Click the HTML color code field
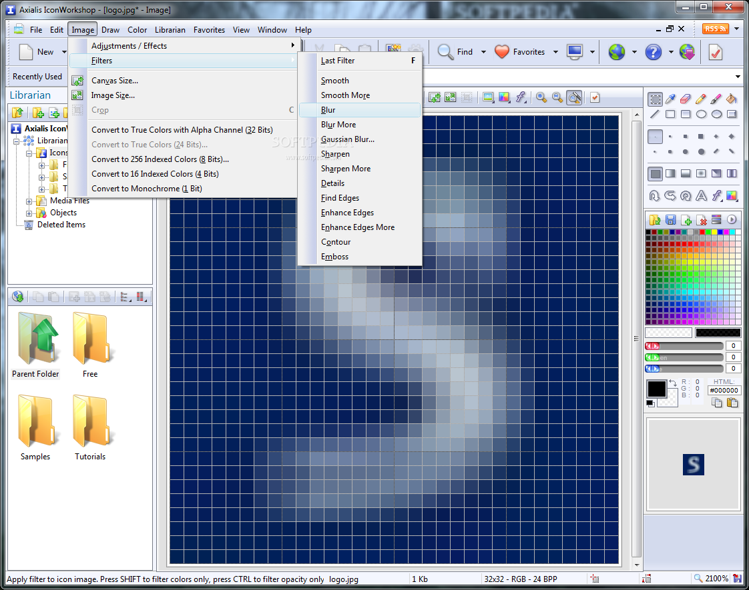The width and height of the screenshot is (749, 590). [x=724, y=390]
